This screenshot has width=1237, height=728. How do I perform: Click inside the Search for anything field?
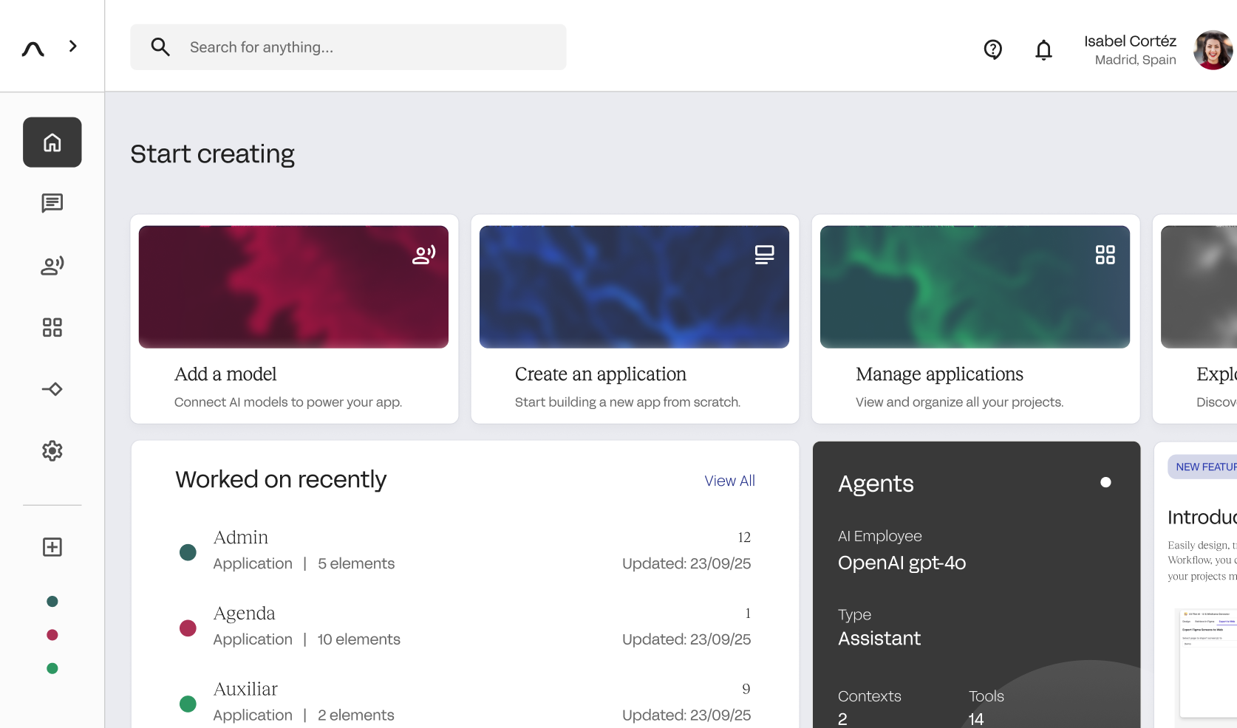pyautogui.click(x=347, y=47)
